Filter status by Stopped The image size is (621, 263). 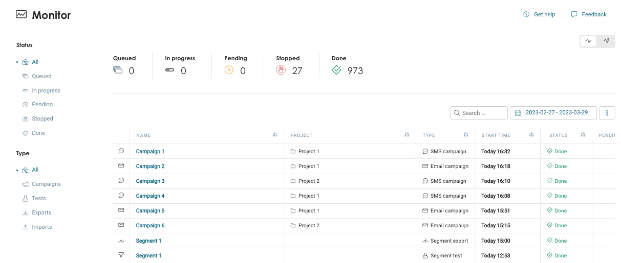(42, 118)
